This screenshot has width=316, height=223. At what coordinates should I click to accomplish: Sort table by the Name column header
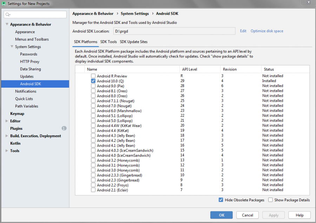(x=132, y=69)
